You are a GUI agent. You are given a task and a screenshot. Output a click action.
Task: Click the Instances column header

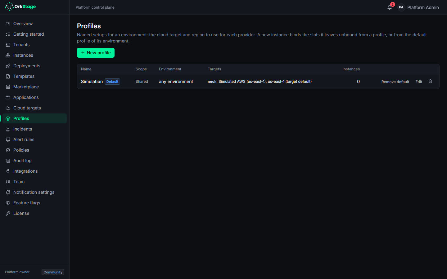351,69
